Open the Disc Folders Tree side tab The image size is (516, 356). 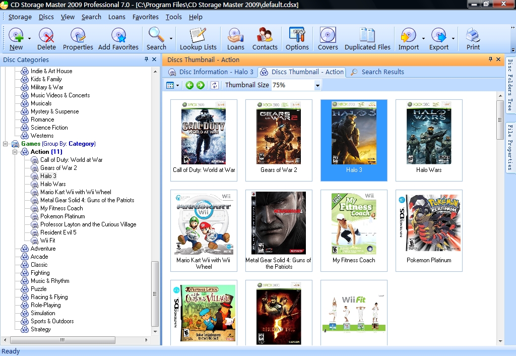tap(510, 85)
